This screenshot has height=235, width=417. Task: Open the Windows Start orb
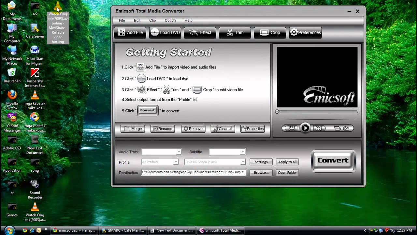point(9,230)
